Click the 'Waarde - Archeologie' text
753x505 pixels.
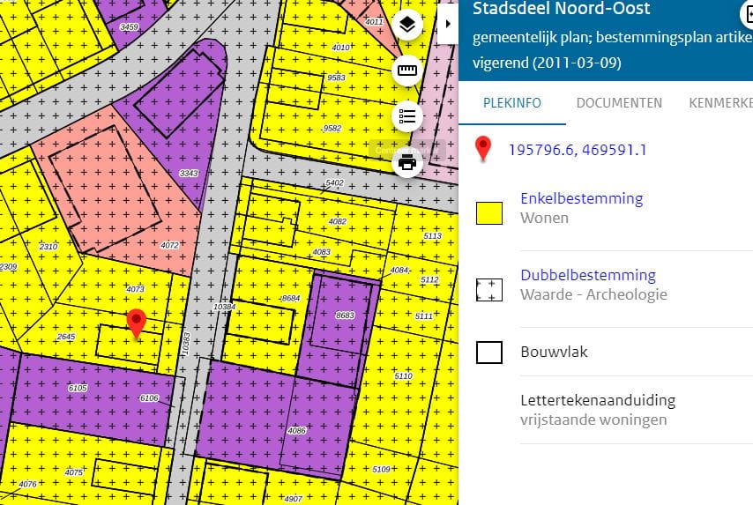click(x=593, y=294)
